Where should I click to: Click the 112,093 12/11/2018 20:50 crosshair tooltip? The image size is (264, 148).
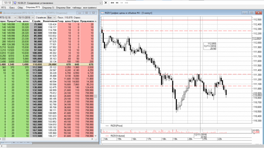[x=210, y=46]
